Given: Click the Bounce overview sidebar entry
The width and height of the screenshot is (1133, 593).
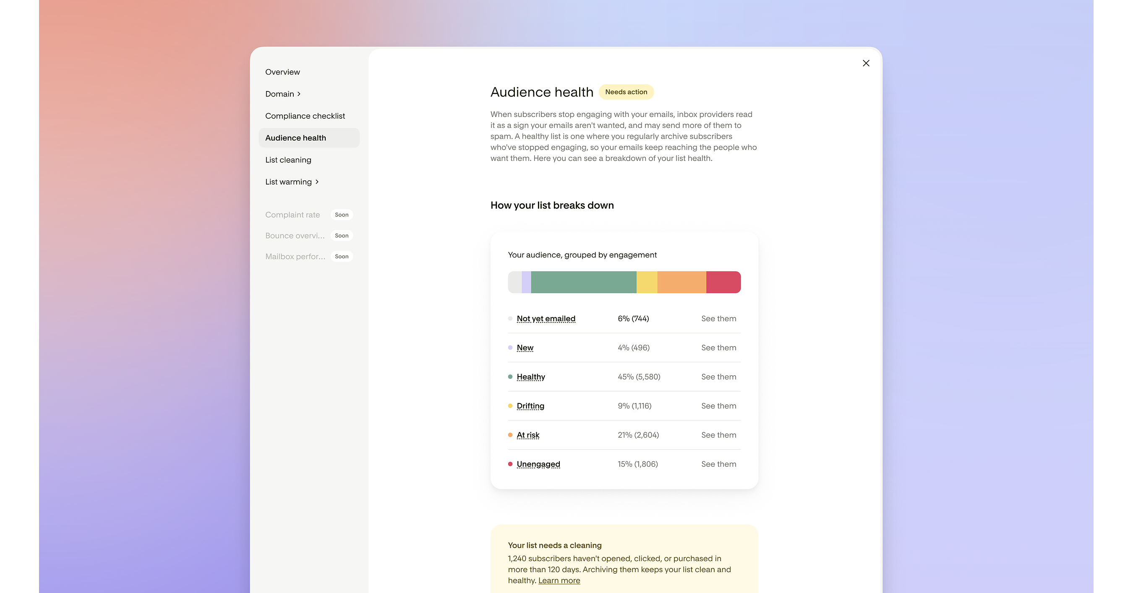Looking at the screenshot, I should (295, 236).
